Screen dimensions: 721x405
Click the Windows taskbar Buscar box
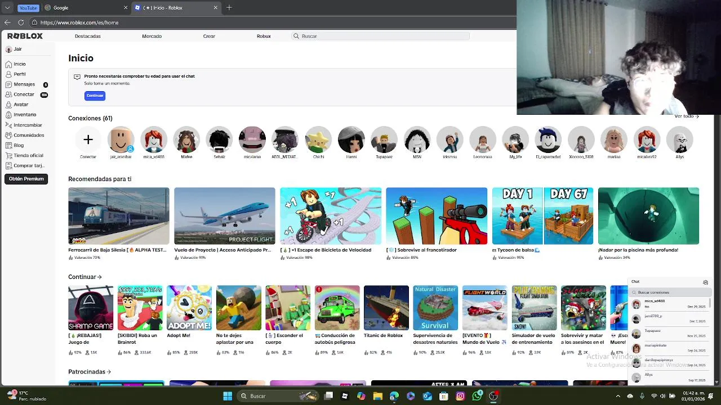278,396
